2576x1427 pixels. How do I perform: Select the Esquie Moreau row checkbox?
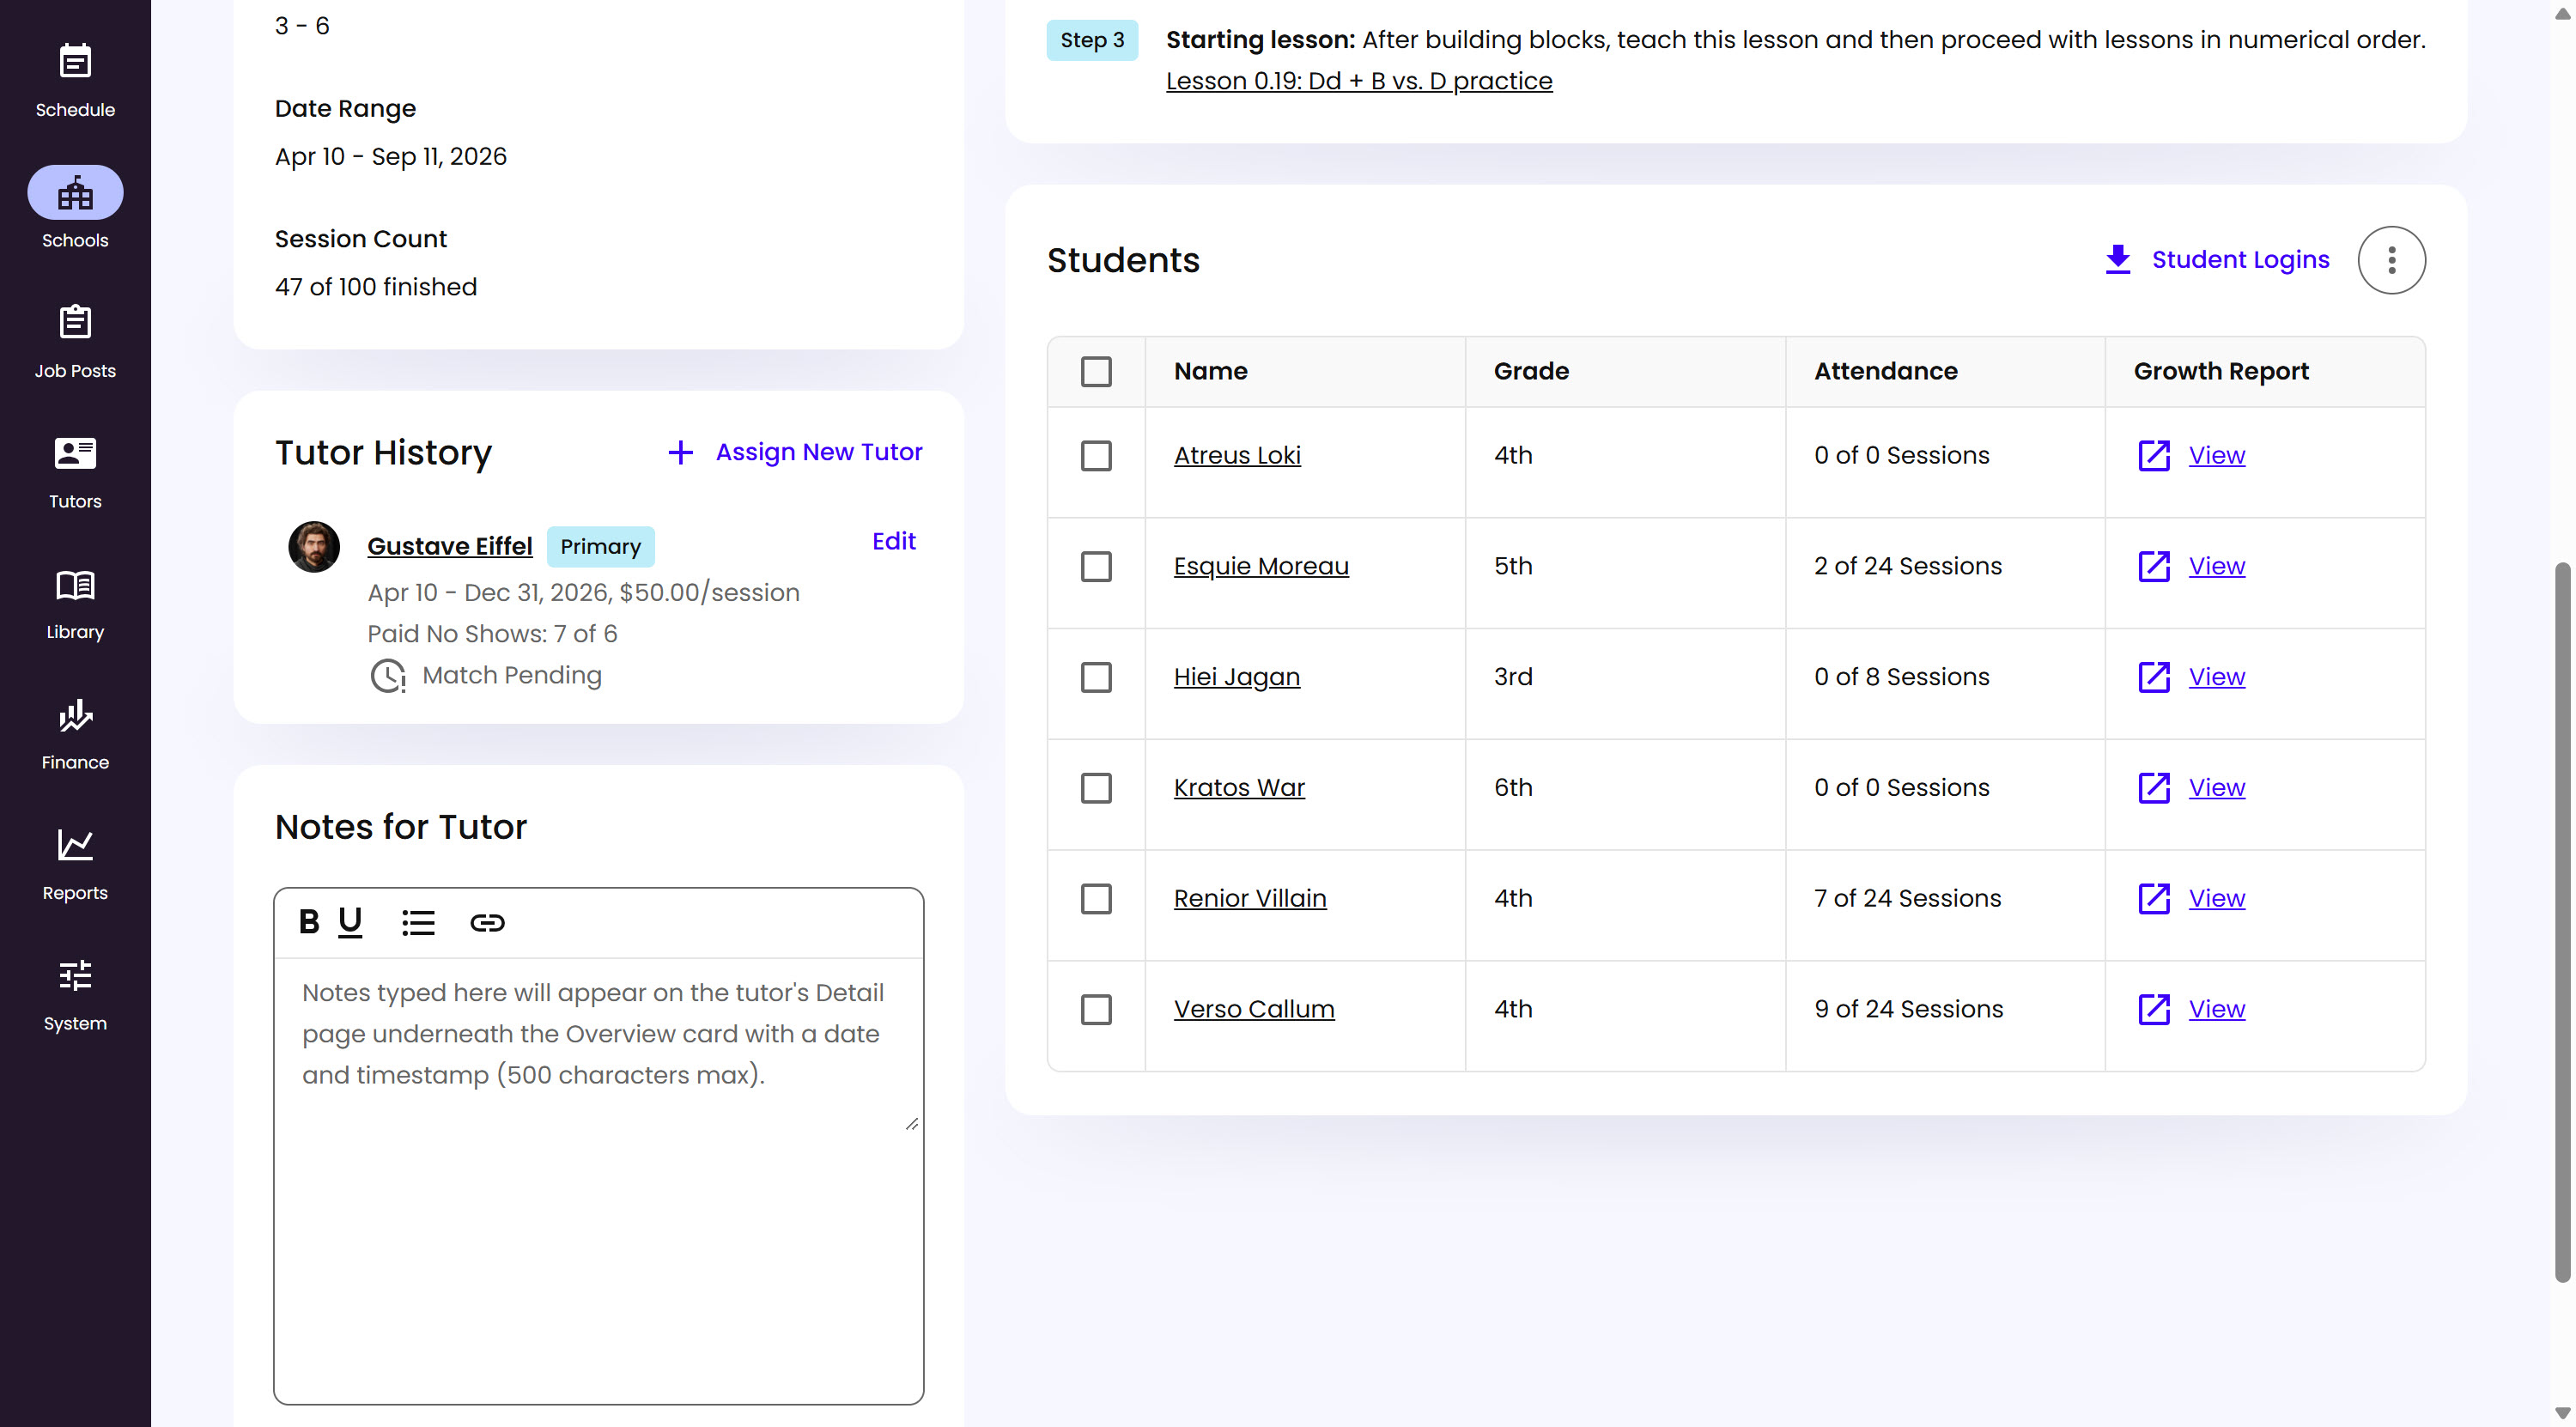pos(1096,567)
